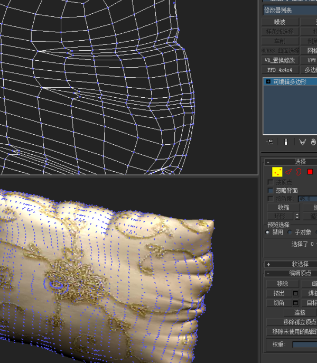Screen dimensions: 317x363
Task: Enable the 按顶点 checkbox
Action: [x=270, y=182]
